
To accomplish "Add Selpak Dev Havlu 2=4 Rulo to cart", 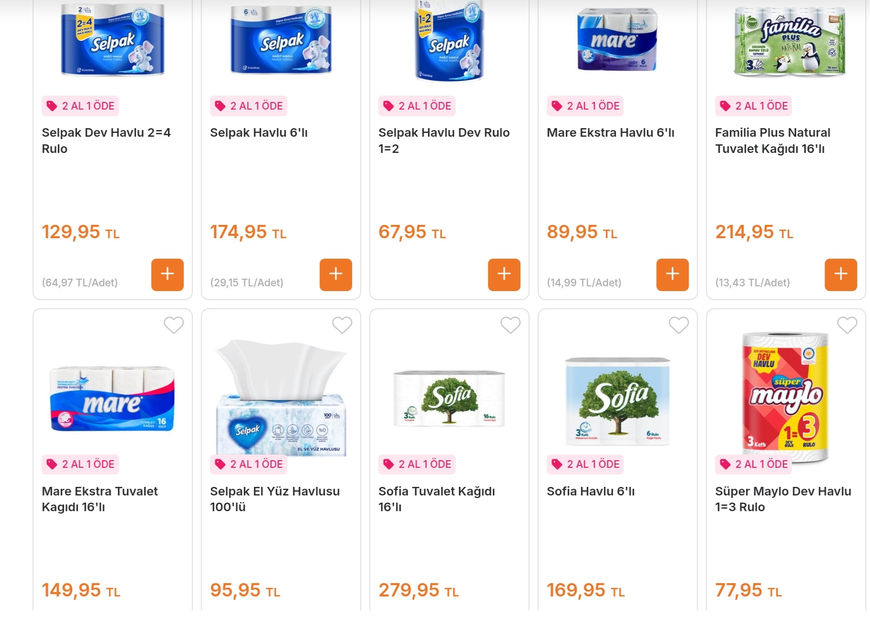I will [167, 274].
